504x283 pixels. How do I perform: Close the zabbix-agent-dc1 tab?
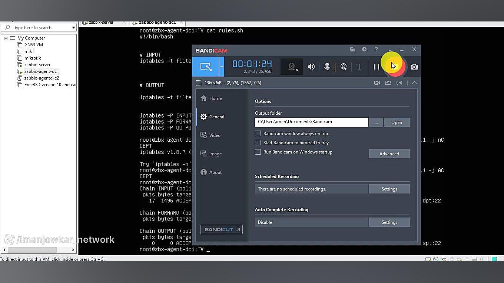[x=181, y=23]
